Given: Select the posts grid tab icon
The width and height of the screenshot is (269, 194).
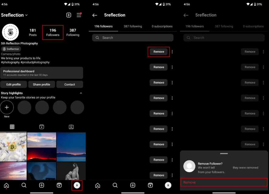Looking at the screenshot, I should 12,127.
